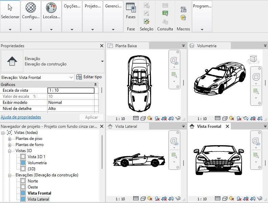Open visual style cube in Volumetria

click(x=225, y=118)
